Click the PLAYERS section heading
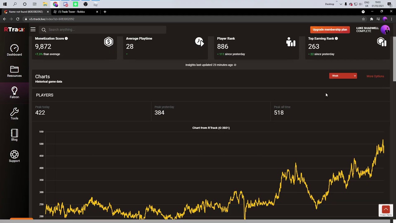The height and width of the screenshot is (223, 396). [45, 95]
